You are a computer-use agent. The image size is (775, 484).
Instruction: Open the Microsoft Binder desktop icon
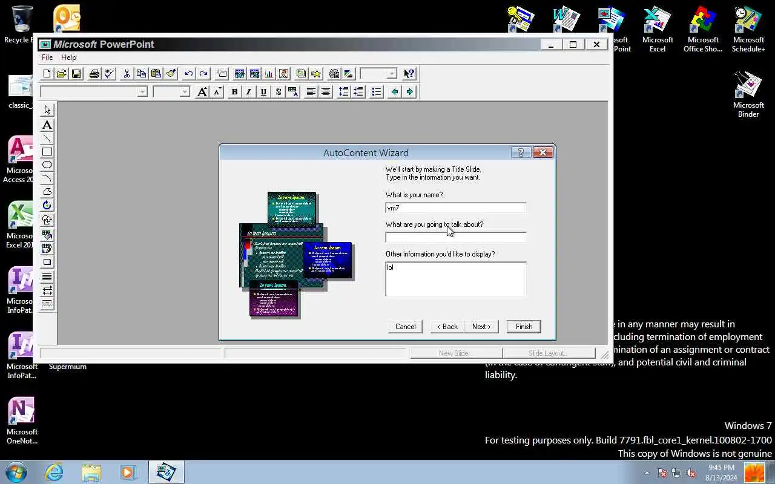748,94
